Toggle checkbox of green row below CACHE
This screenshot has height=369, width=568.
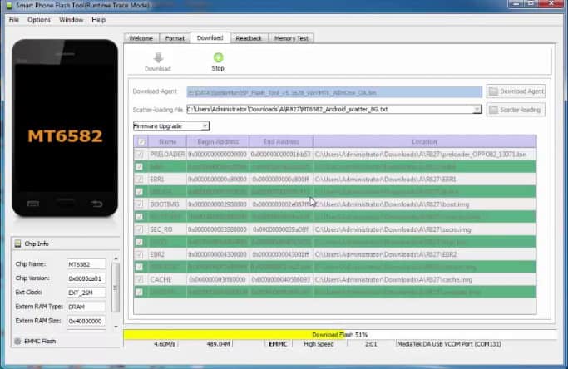tap(139, 293)
